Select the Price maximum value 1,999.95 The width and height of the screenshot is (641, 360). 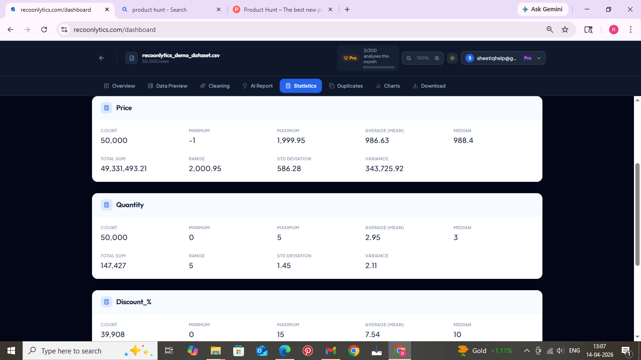(x=291, y=141)
